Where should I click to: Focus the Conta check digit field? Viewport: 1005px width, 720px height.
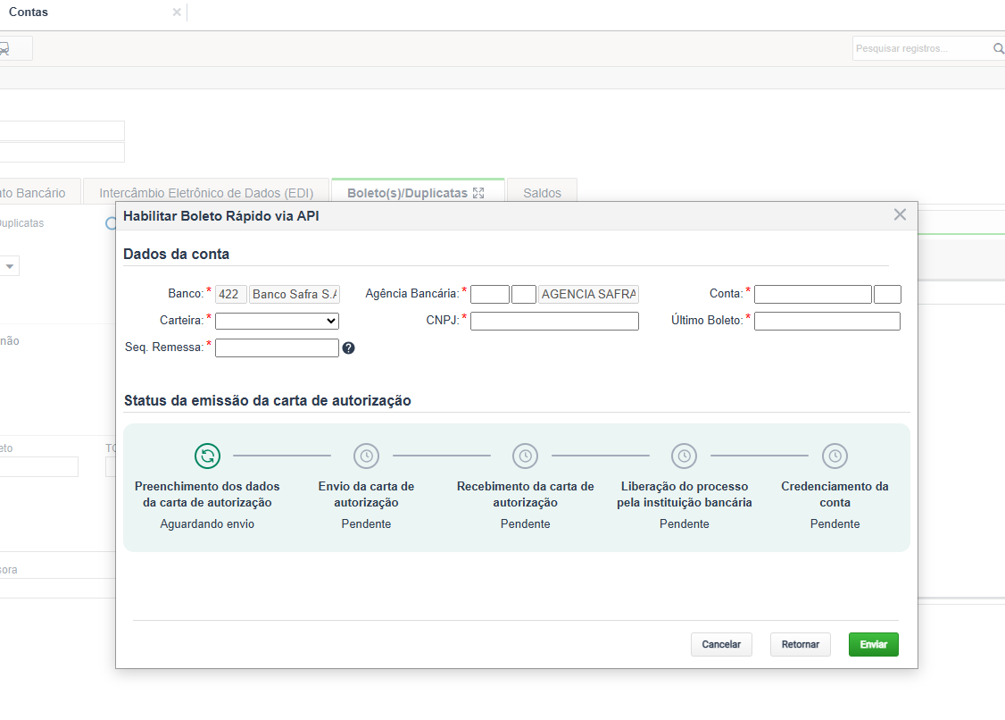pos(888,294)
